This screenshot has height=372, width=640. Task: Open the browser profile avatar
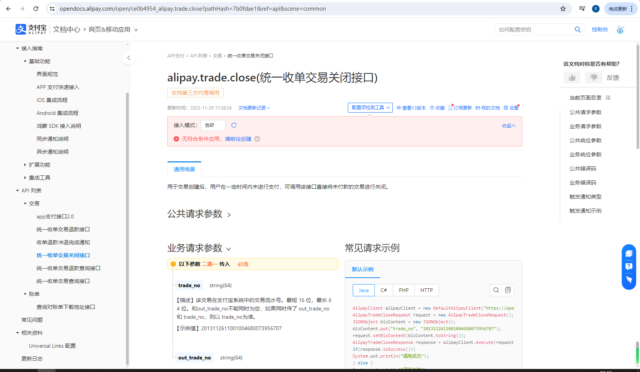tap(596, 9)
